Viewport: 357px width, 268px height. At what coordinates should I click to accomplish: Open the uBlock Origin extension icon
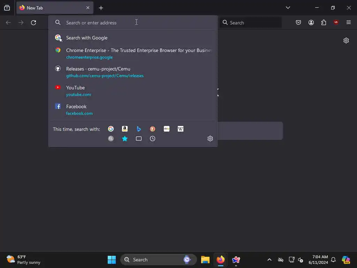336,22
